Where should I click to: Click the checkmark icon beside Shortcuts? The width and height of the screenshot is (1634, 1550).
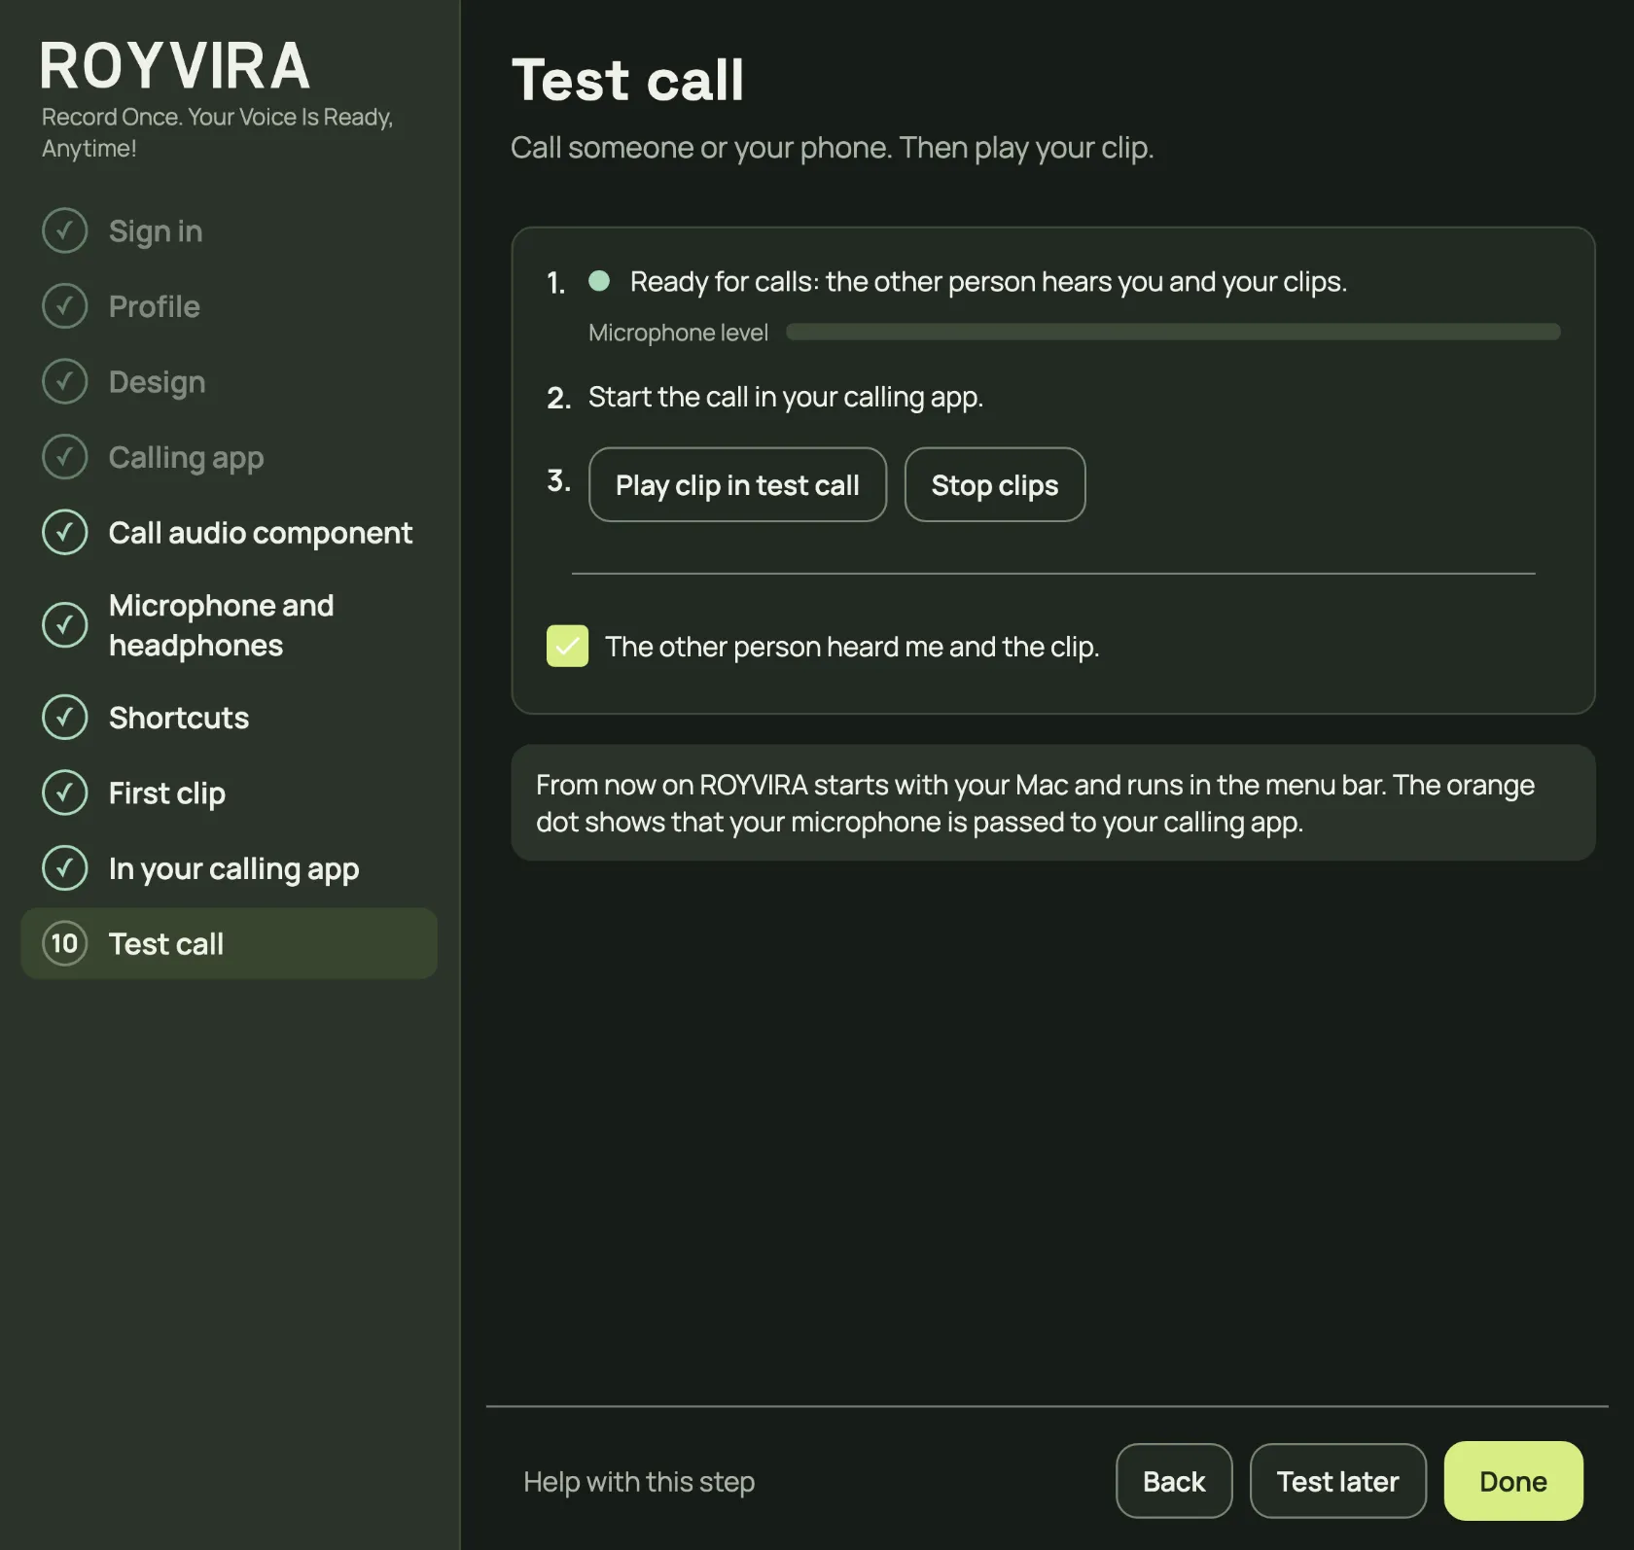[65, 718]
